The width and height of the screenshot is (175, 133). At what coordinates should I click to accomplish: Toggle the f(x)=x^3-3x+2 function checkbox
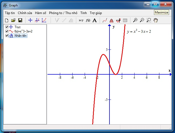coord(7,31)
